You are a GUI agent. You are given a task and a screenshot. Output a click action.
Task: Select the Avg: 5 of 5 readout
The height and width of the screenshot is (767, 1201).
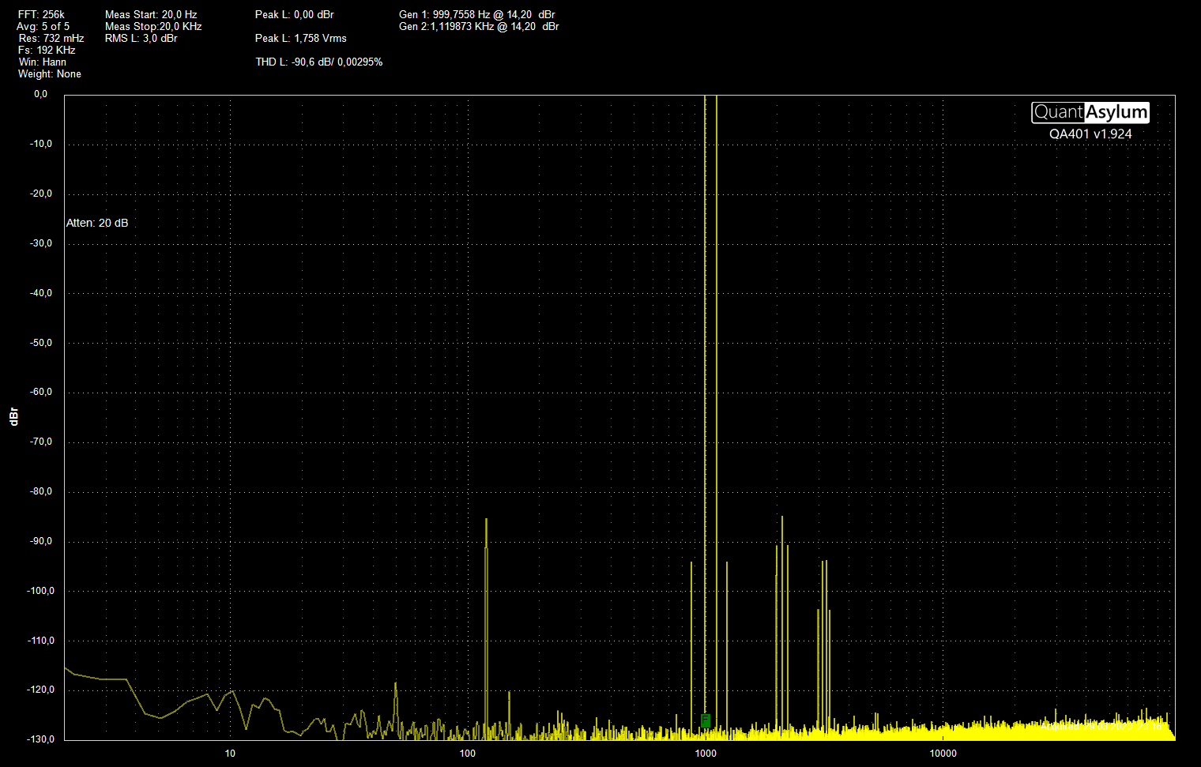pos(43,26)
